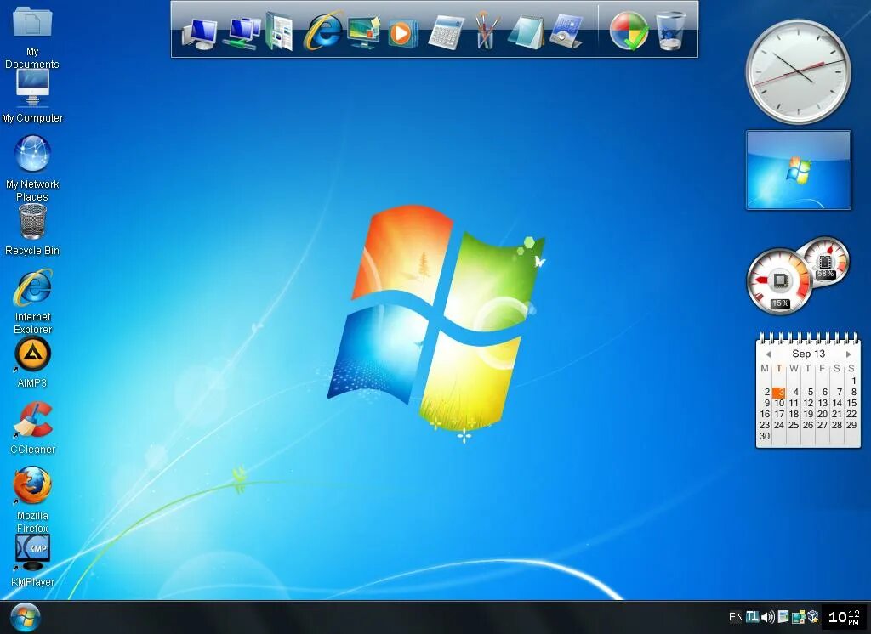
Task: Open the Calculator from the dock
Action: click(x=446, y=33)
